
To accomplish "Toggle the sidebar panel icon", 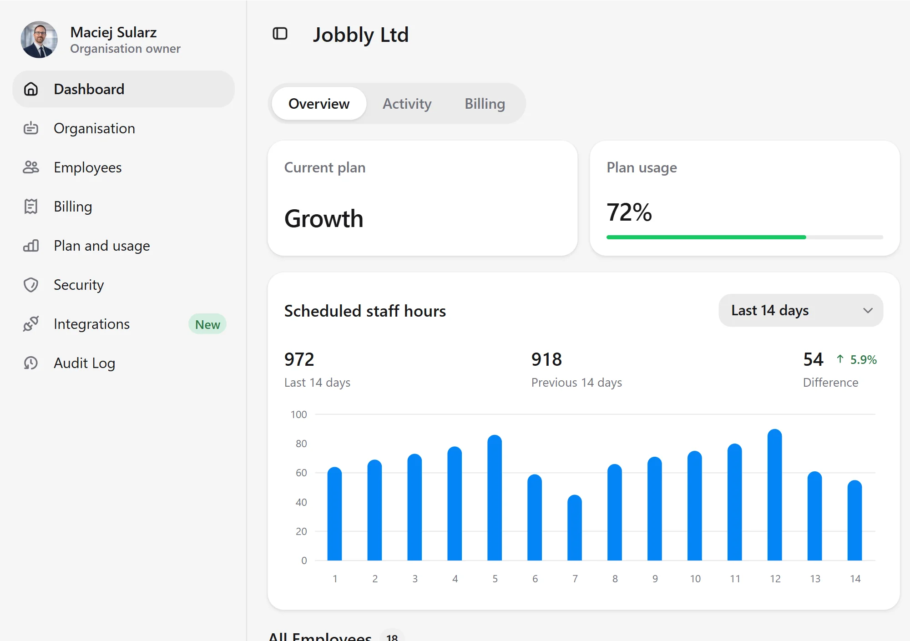I will 280,34.
